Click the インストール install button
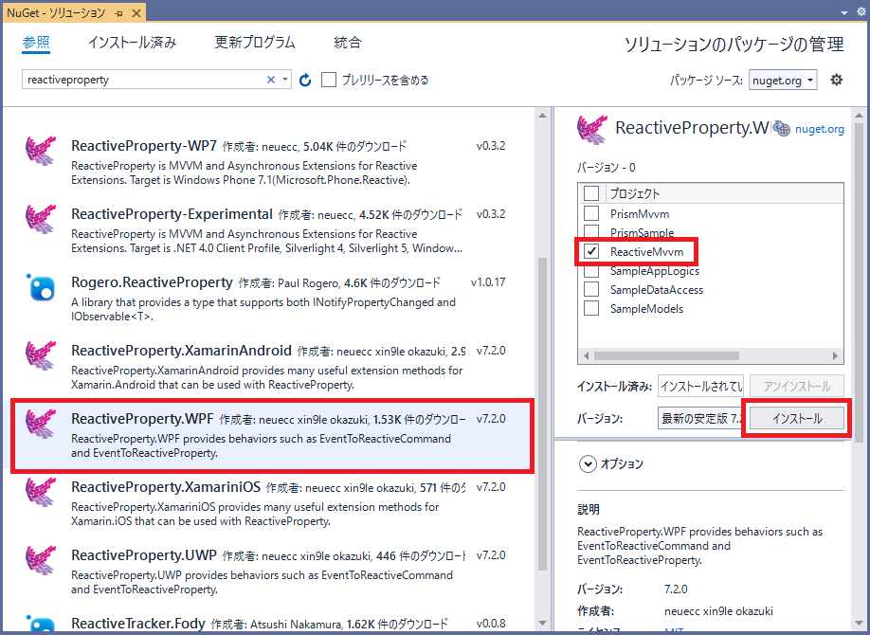 tap(797, 418)
